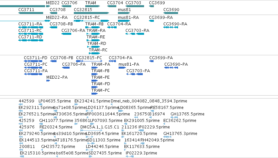Click EST IP02229.3prime
Viewport: 278px width, 158px height.
click(x=141, y=153)
